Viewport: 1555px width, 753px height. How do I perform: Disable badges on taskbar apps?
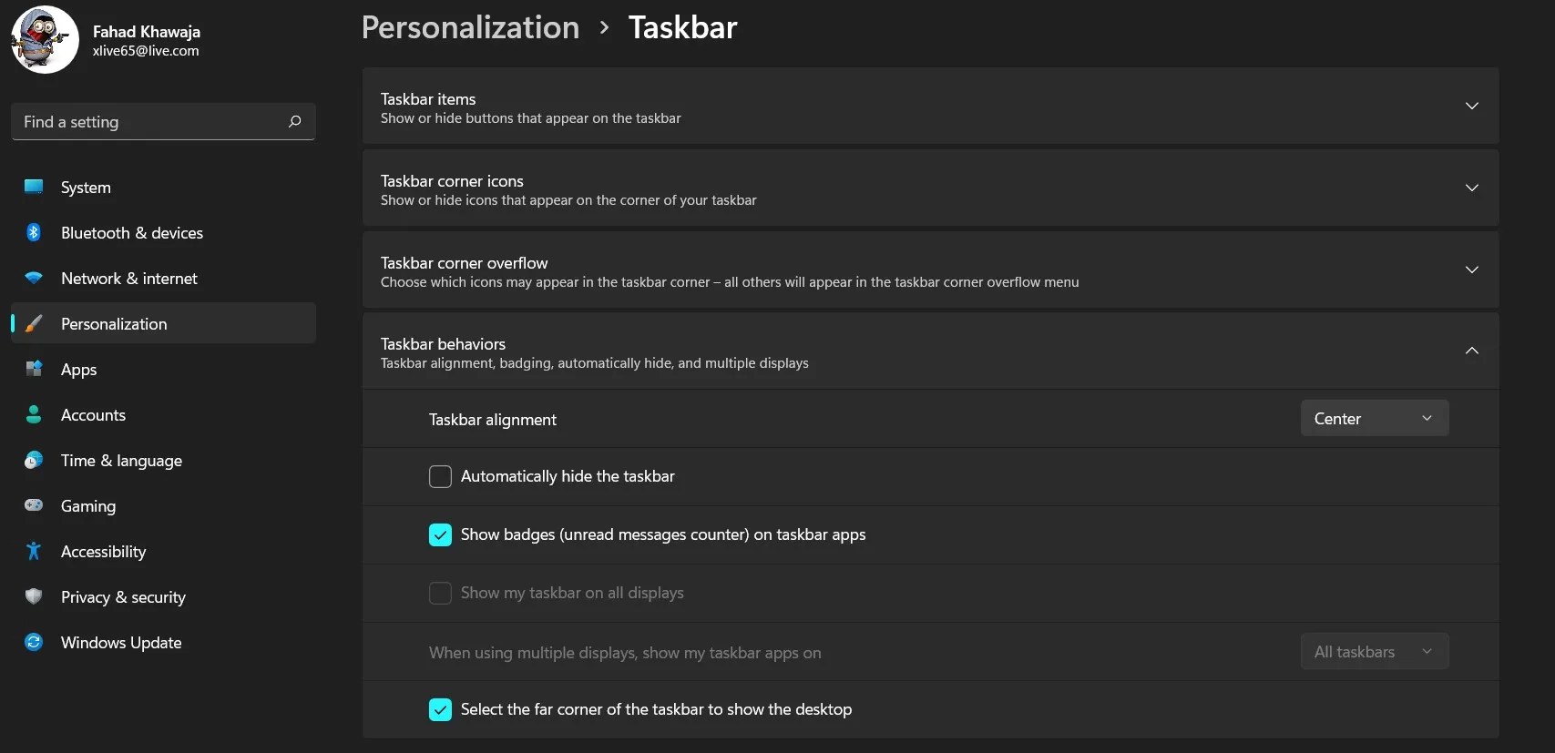(440, 534)
